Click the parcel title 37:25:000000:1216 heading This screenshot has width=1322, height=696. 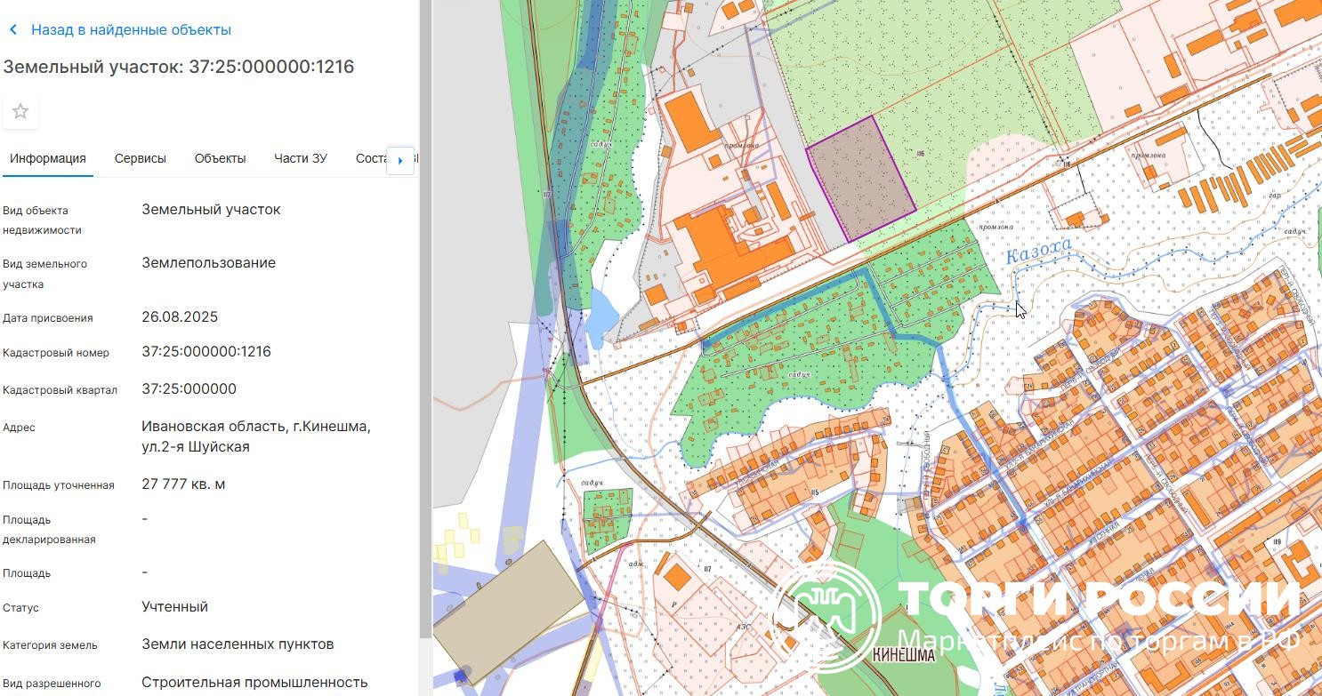pyautogui.click(x=179, y=67)
